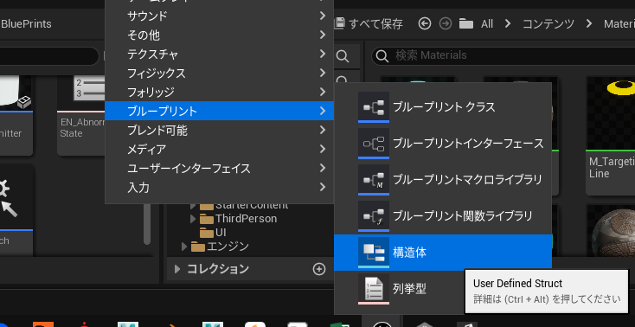Click コンテンツ in the path breadcrumb
Screen dimensions: 635x327
click(x=548, y=24)
